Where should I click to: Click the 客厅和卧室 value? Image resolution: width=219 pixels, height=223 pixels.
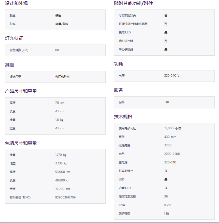click(x=62, y=77)
